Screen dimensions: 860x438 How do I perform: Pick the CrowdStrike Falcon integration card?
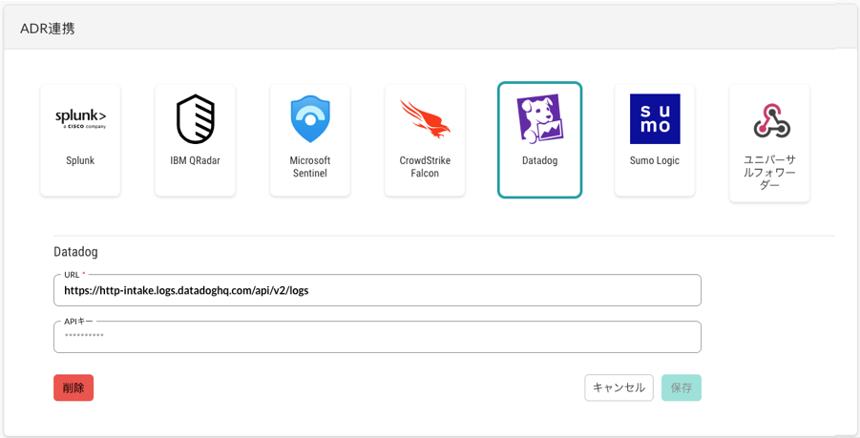425,139
